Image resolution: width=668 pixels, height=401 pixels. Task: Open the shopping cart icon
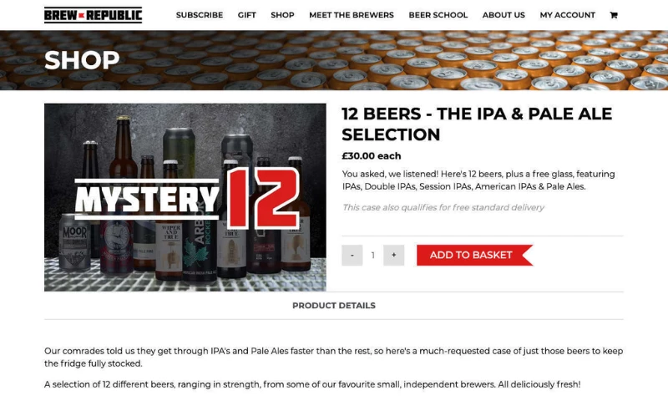(x=614, y=15)
